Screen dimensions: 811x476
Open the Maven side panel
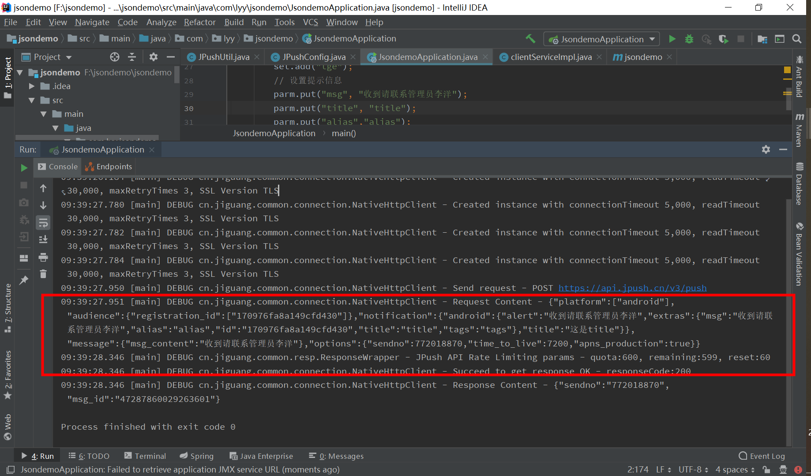(799, 130)
